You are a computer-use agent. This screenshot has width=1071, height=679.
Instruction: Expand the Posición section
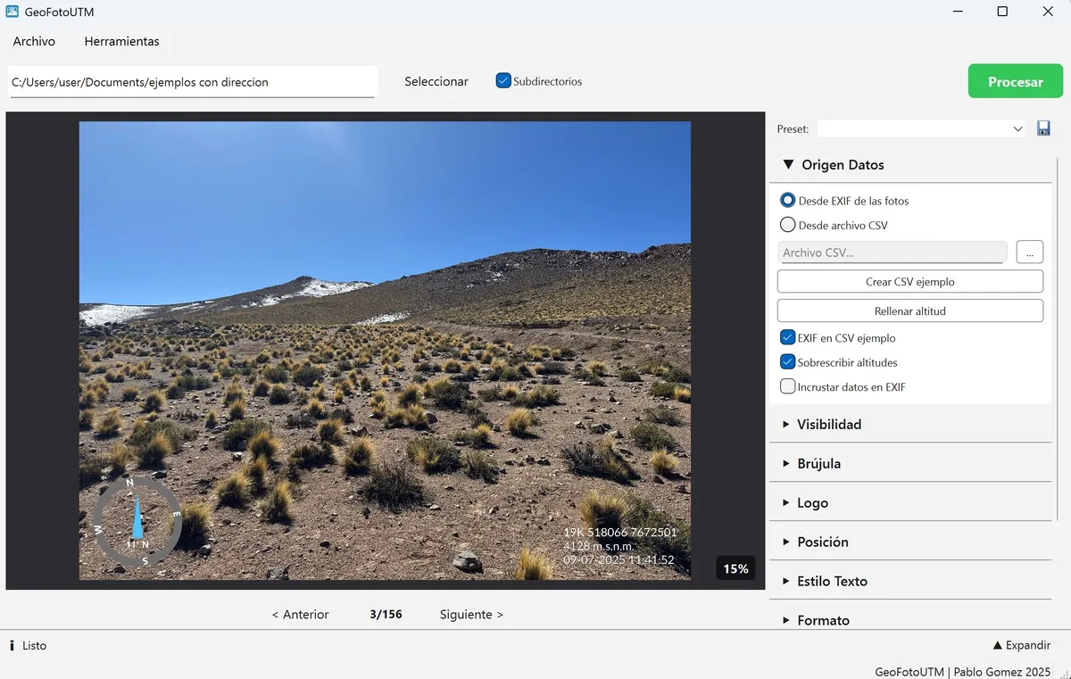pyautogui.click(x=910, y=542)
